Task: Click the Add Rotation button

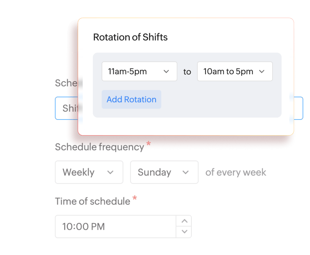Action: click(x=131, y=99)
